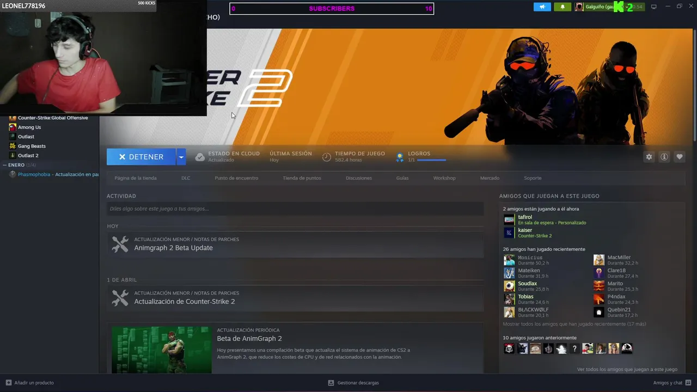Click friend name Monicius

coord(530,258)
